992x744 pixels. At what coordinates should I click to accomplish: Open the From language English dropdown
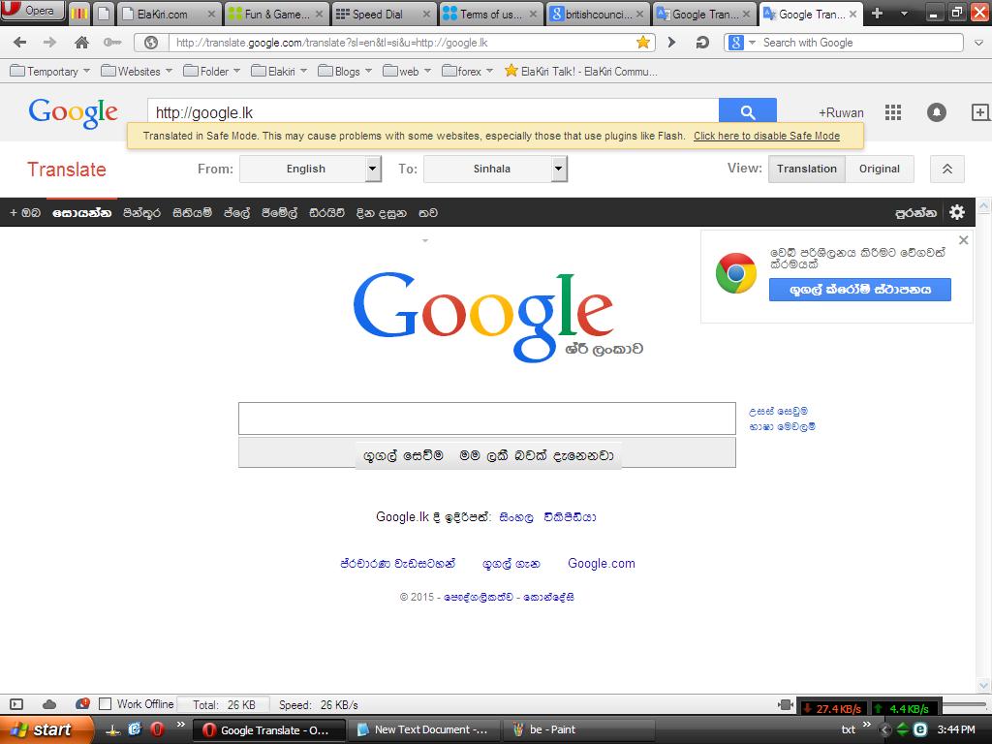pyautogui.click(x=310, y=169)
